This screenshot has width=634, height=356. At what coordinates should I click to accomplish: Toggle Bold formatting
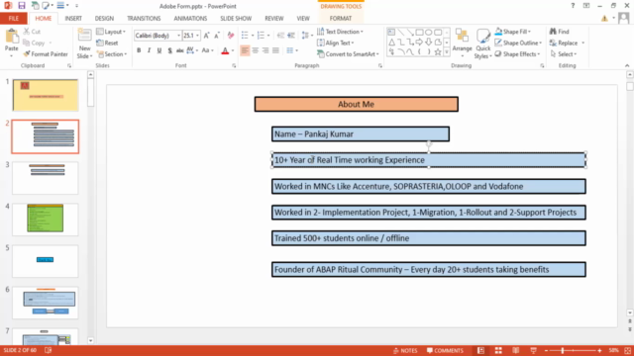point(139,50)
